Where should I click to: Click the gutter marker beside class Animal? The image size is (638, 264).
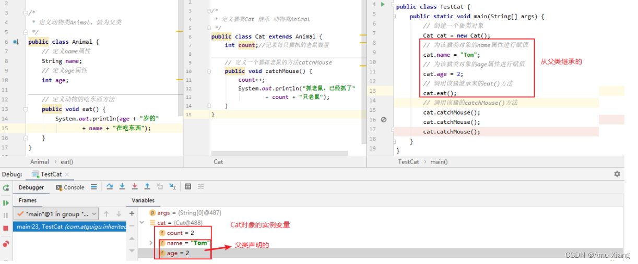coord(16,42)
